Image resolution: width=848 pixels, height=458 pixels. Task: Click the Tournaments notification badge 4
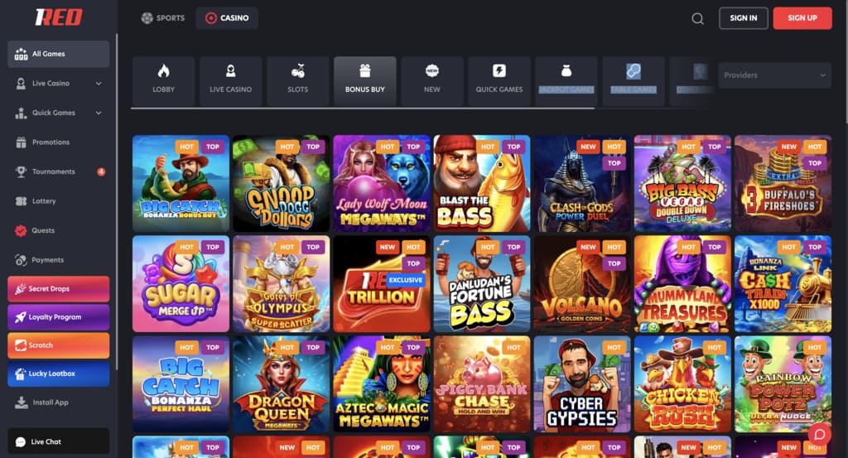[101, 171]
